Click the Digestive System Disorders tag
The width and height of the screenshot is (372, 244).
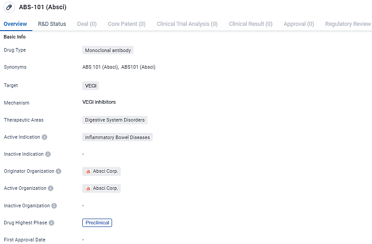pyautogui.click(x=115, y=120)
